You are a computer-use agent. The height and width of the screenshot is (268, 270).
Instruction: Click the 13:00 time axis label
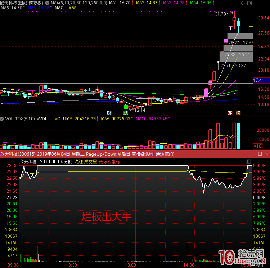tap(130, 265)
